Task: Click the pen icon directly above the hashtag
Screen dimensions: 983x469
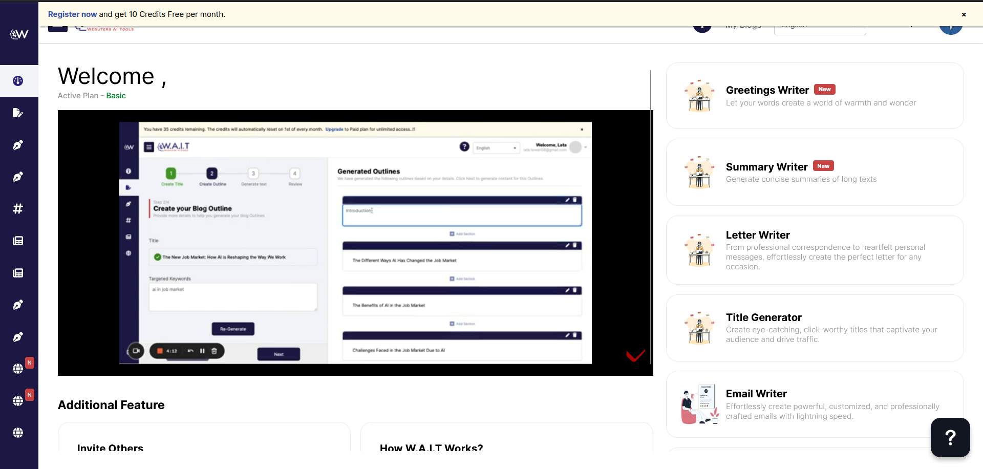Action: point(18,177)
